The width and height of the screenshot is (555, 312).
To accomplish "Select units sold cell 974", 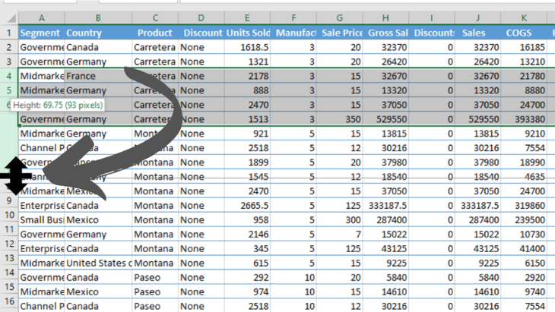I will [x=247, y=292].
